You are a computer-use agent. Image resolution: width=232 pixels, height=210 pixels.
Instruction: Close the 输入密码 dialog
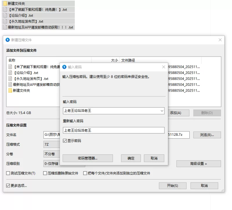point(164,67)
